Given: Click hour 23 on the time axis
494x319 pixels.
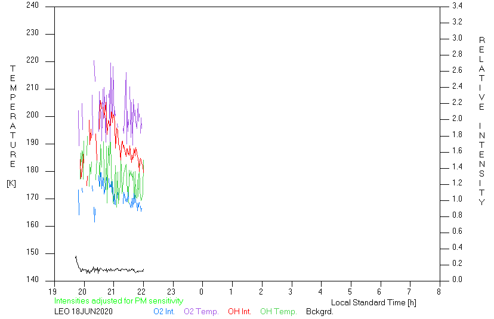Looking at the screenshot, I should [x=171, y=292].
